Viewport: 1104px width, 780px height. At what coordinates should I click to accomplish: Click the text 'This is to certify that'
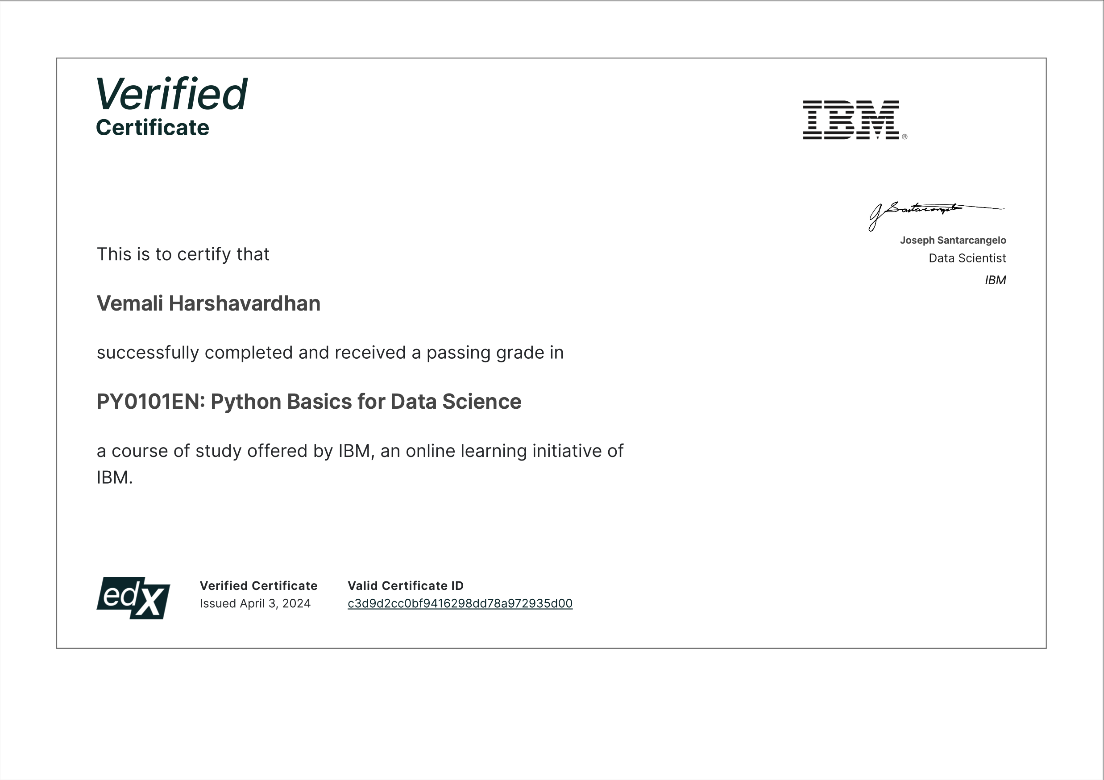tap(183, 254)
